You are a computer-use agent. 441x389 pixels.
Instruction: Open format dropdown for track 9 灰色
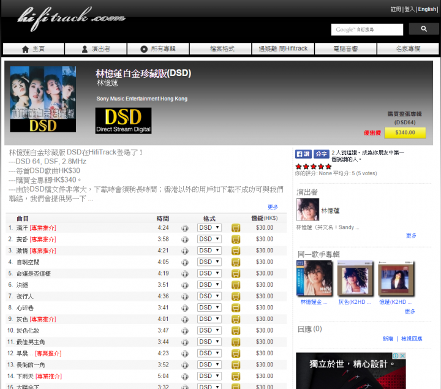pos(209,319)
